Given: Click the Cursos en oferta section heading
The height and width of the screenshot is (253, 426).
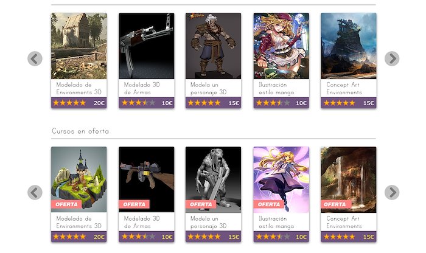Looking at the screenshot, I should pyautogui.click(x=80, y=131).
